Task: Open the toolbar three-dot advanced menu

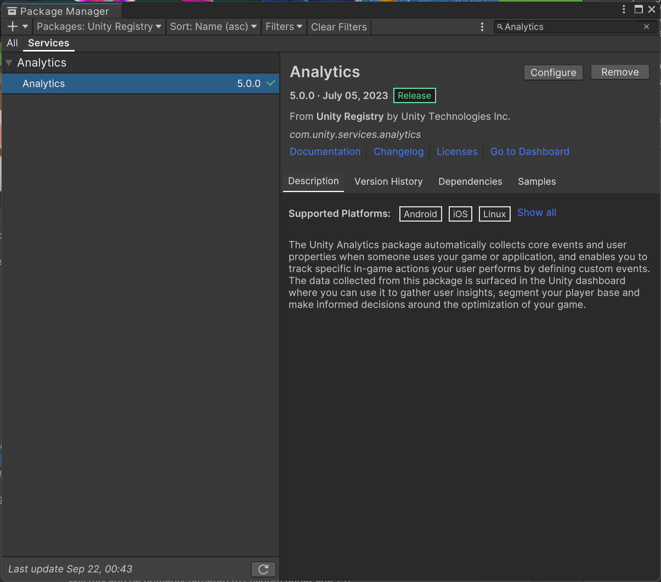Action: [482, 26]
